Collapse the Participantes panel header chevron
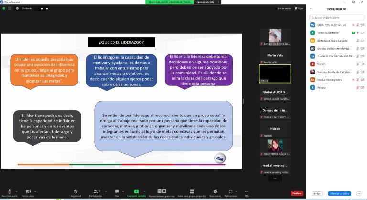Image resolution: width=367 pixels, height=200 pixels. click(x=311, y=8)
